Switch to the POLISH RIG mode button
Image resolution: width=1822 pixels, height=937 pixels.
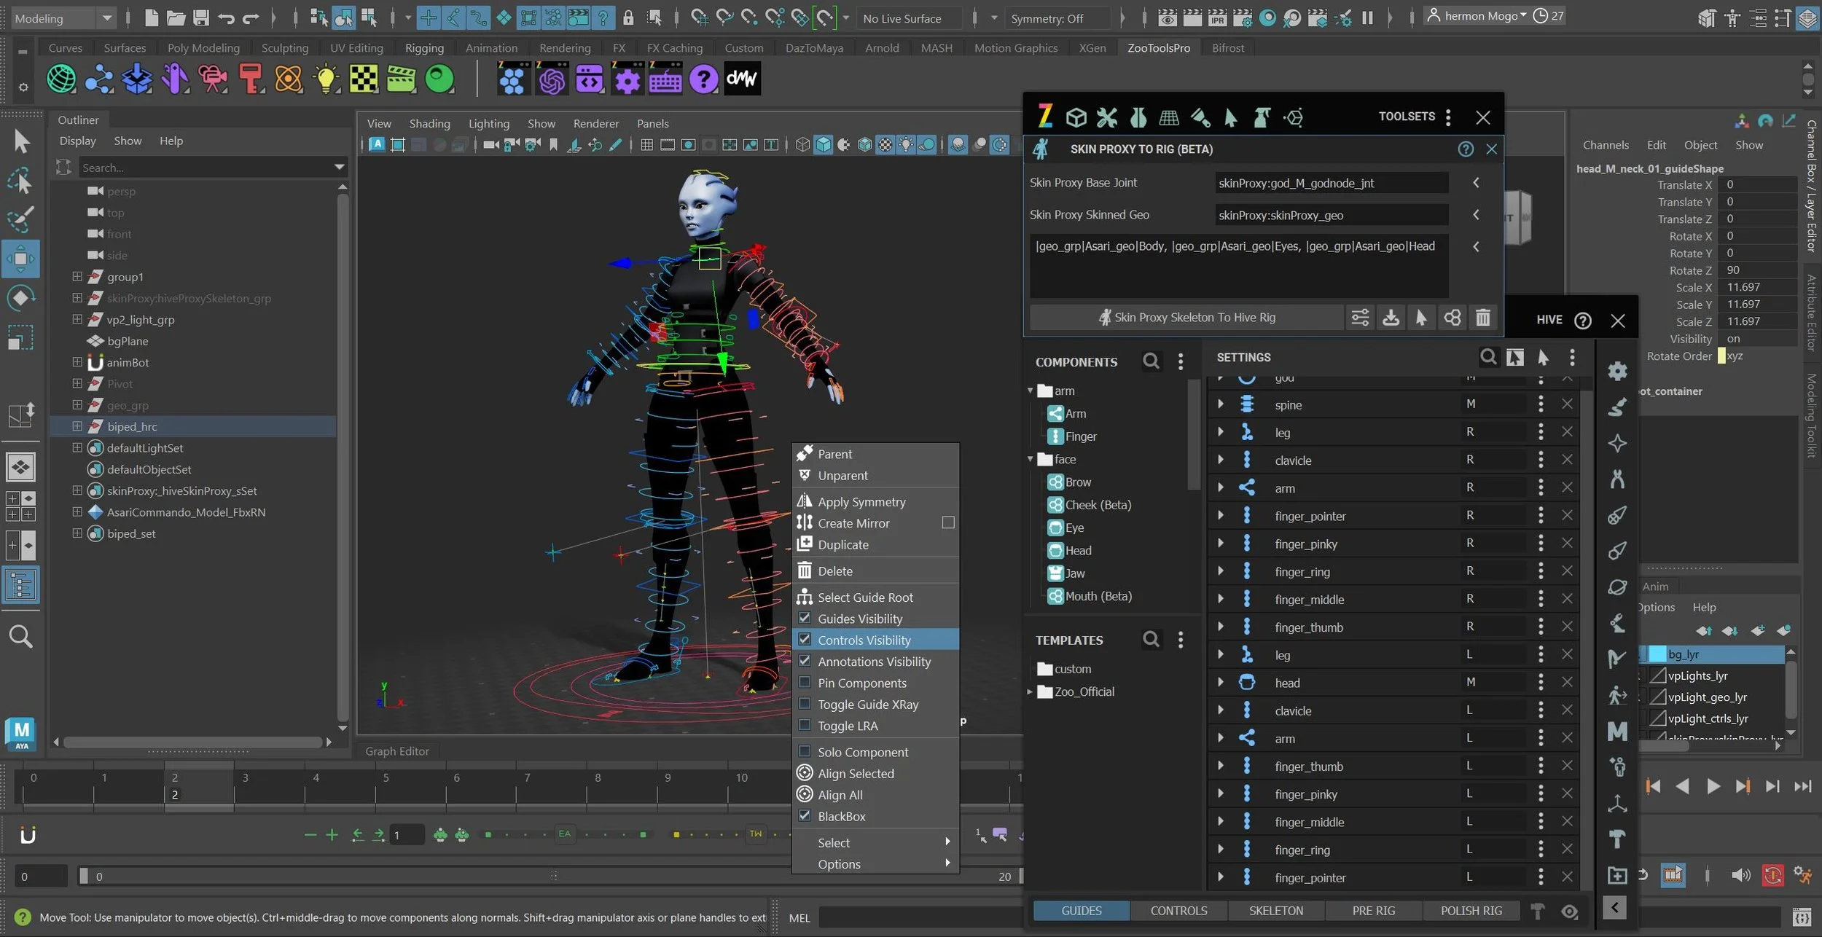click(1471, 911)
